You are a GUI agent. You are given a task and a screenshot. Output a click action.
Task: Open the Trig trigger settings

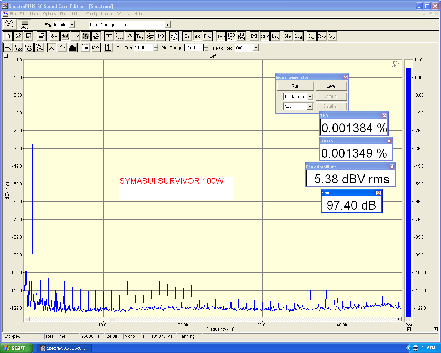pyautogui.click(x=140, y=36)
